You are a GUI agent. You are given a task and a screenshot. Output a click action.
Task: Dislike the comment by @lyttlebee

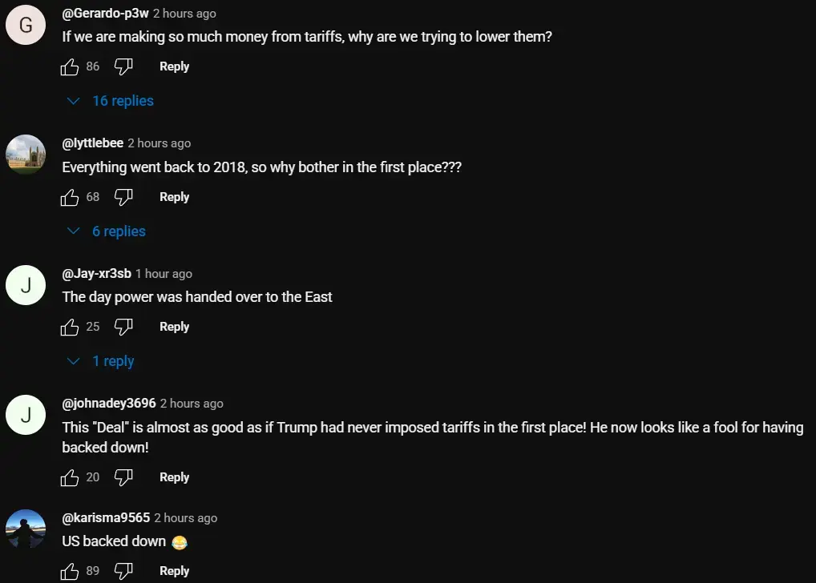click(x=123, y=197)
